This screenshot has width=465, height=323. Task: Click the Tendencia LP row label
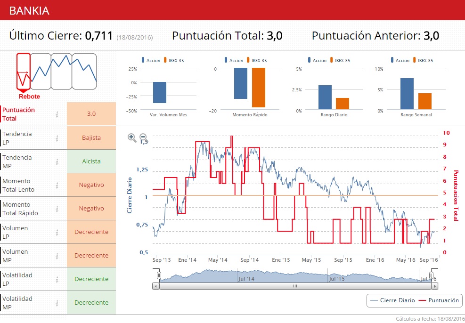click(x=17, y=138)
